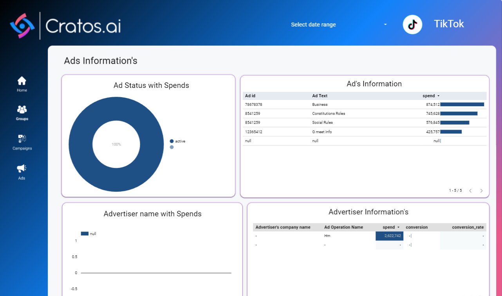Click the date range dropdown arrow
502x296 pixels.
pos(385,25)
